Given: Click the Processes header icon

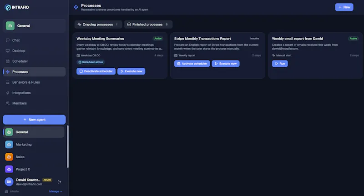Looking at the screenshot, I should coord(76,7).
